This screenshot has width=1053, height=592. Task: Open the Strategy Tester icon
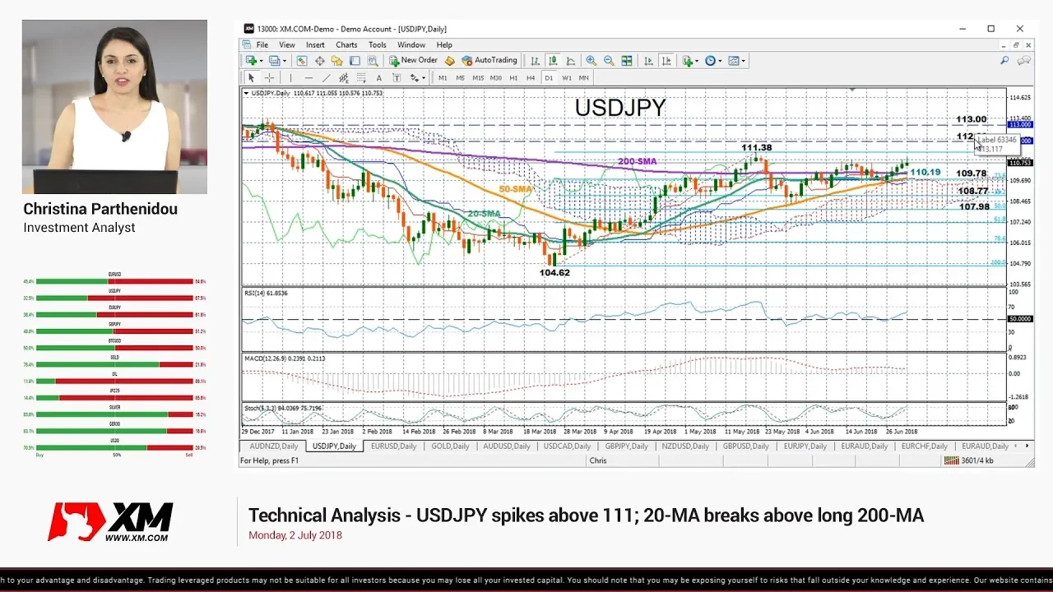coord(373,60)
